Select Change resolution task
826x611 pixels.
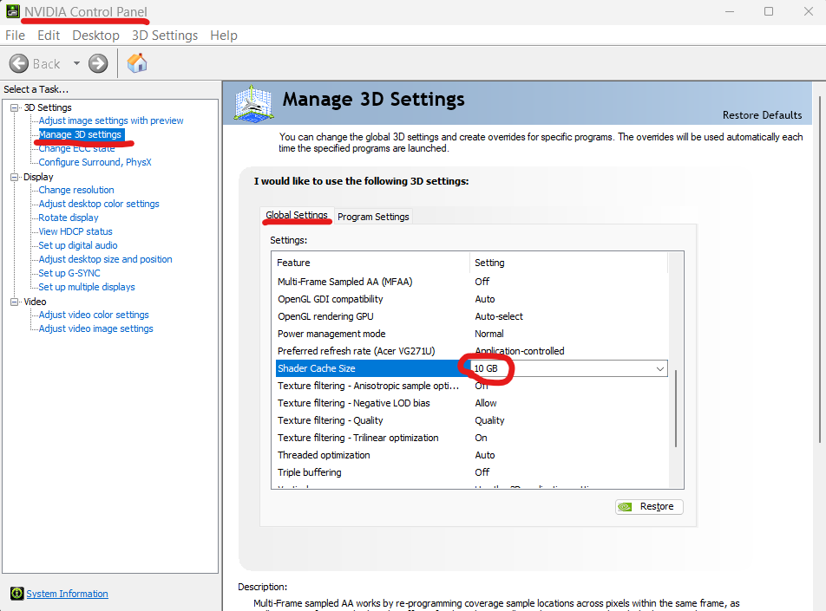coord(75,190)
